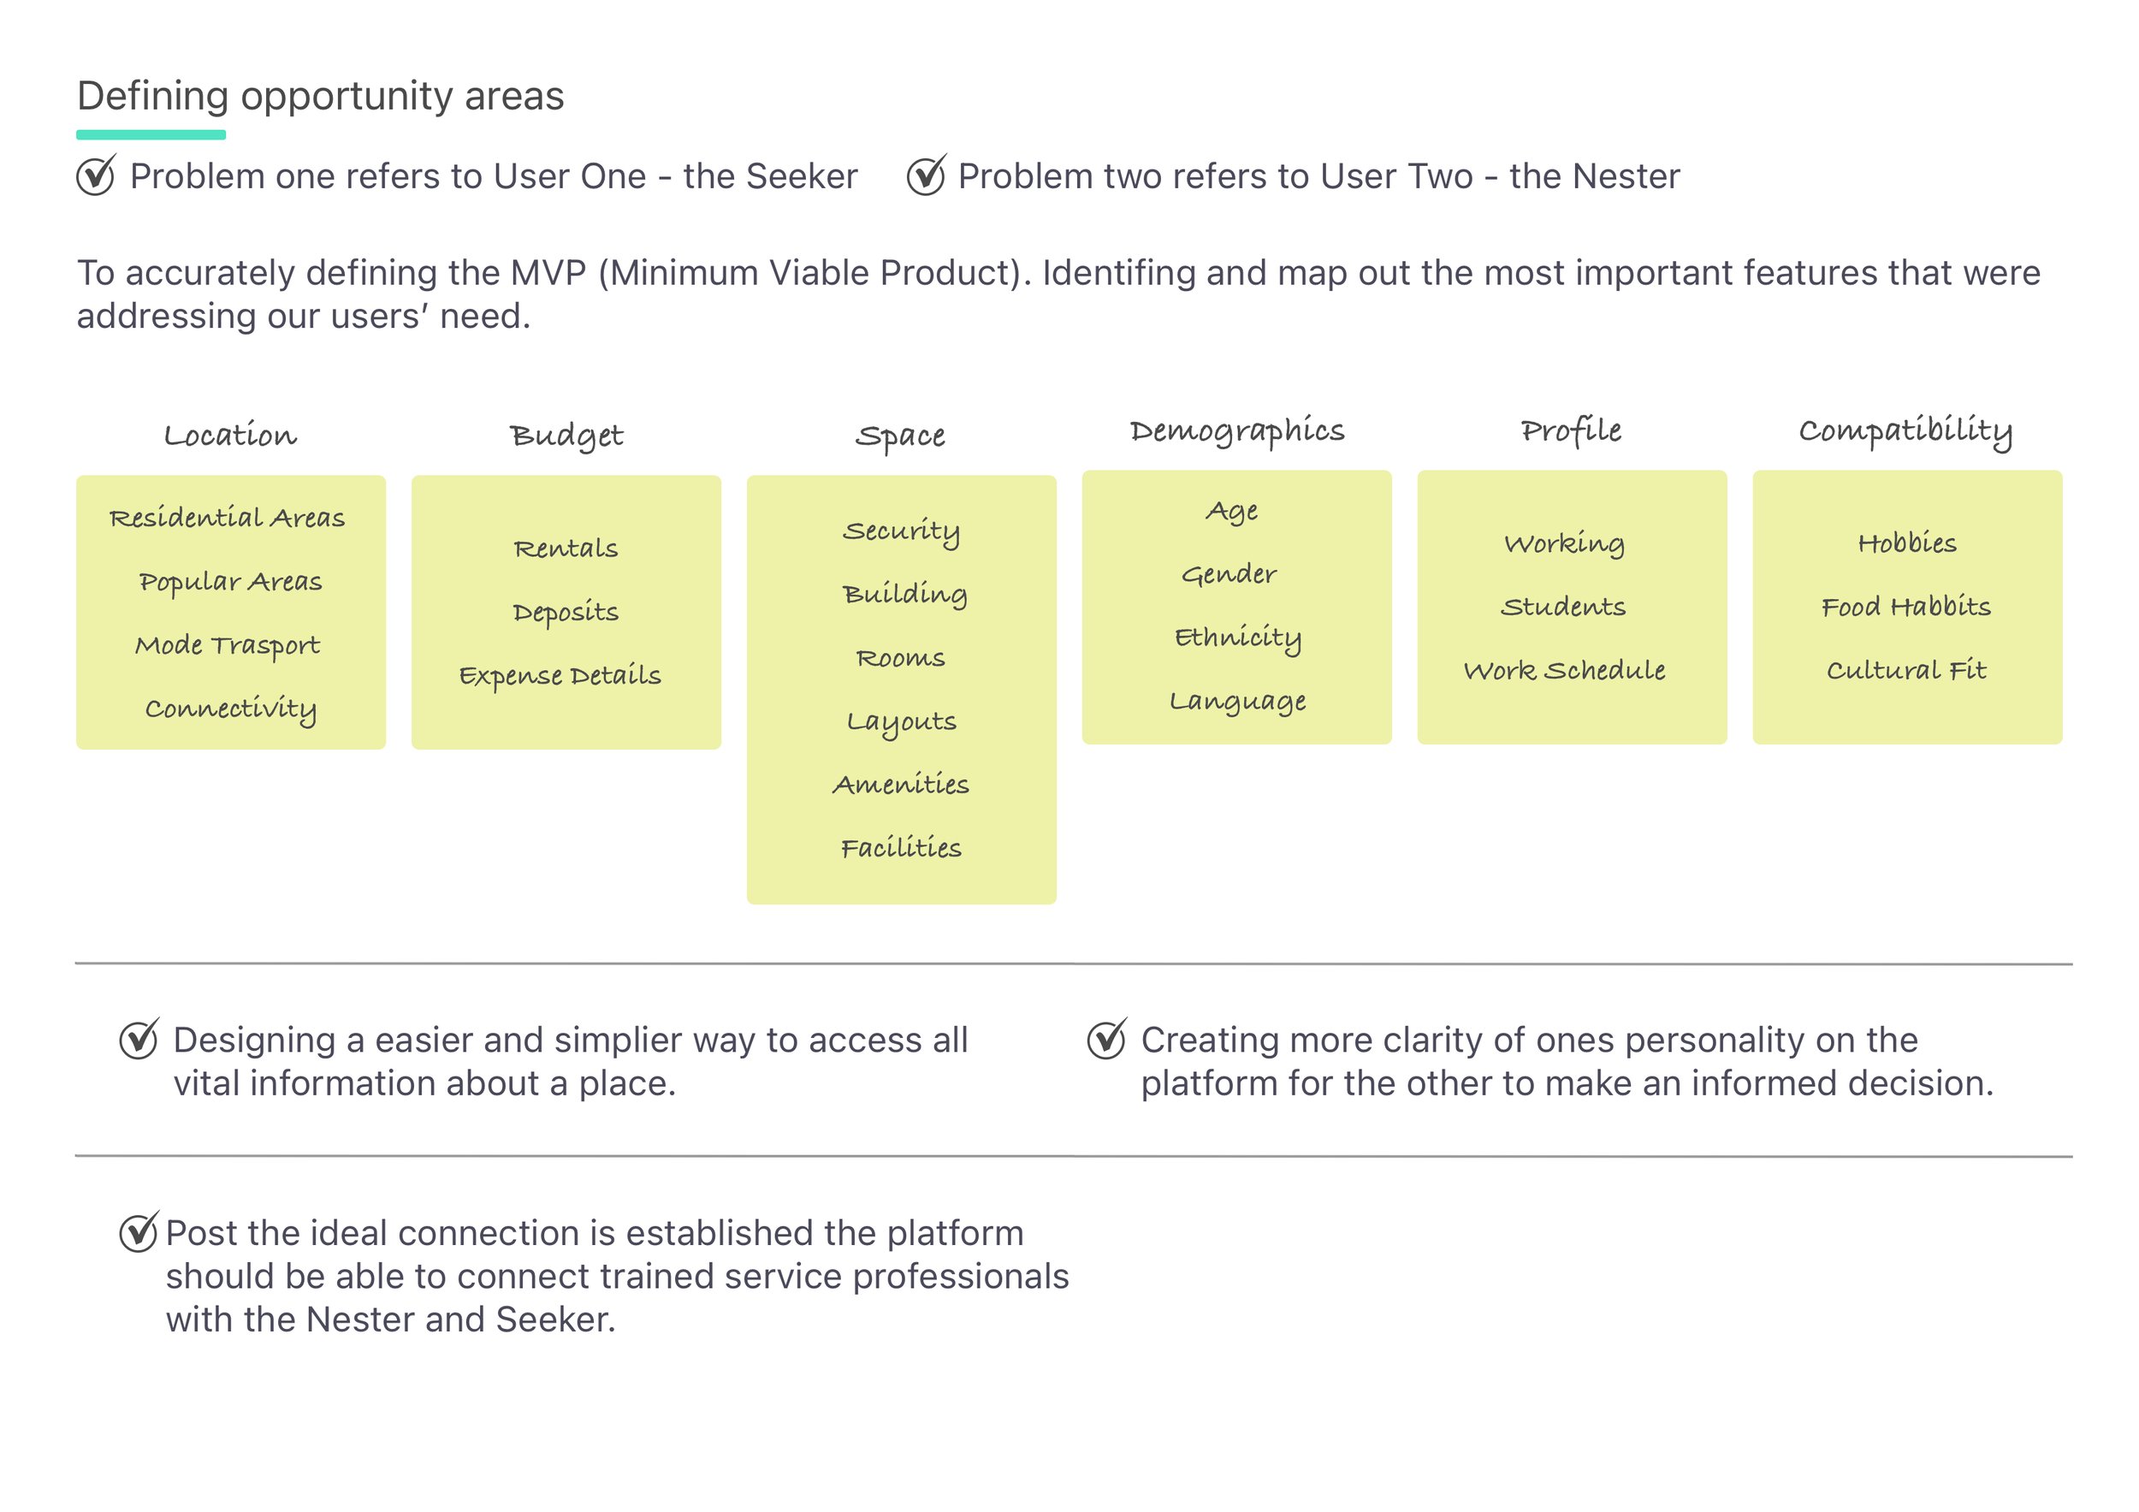Click the checkmark icon beside Problem two

927,175
